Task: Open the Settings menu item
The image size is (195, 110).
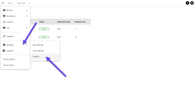Action: (15, 45)
